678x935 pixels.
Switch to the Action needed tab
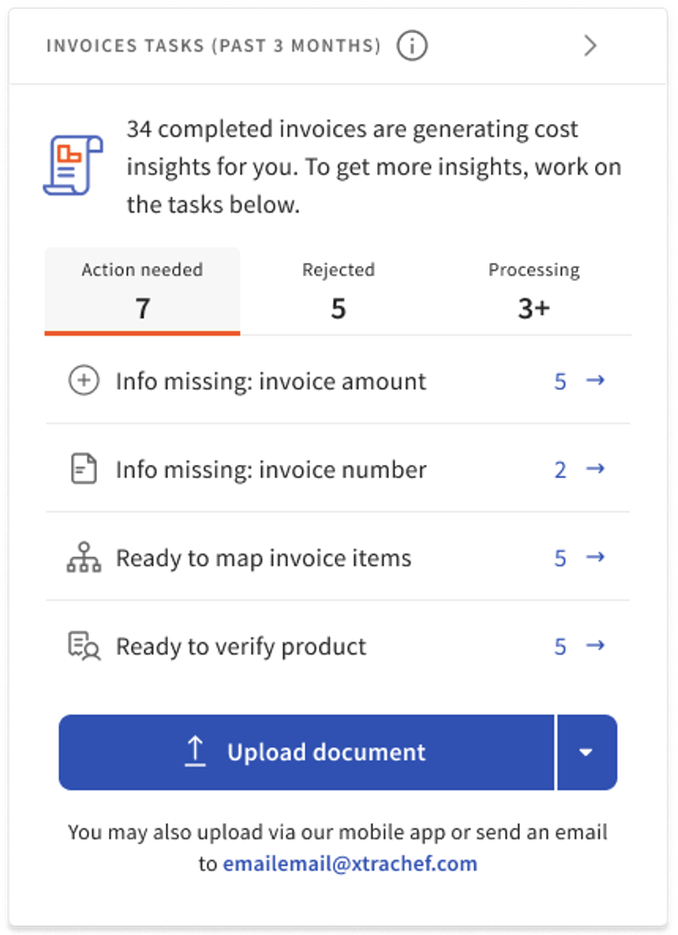(x=142, y=290)
